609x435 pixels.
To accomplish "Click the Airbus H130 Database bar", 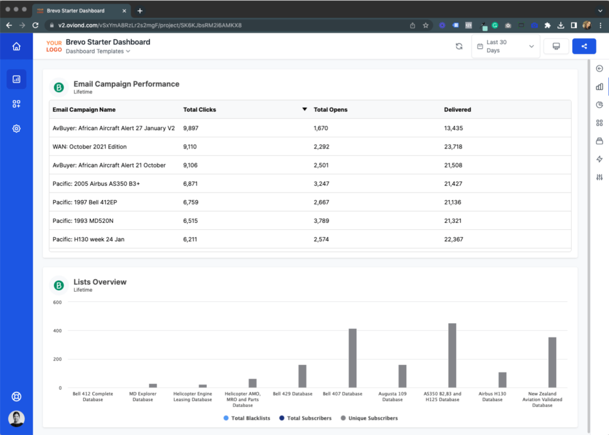I will (x=503, y=380).
